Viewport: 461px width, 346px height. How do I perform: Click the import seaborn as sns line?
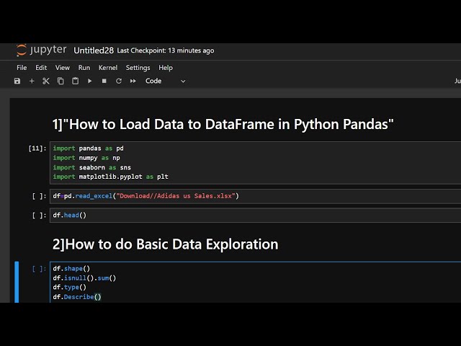point(91,167)
